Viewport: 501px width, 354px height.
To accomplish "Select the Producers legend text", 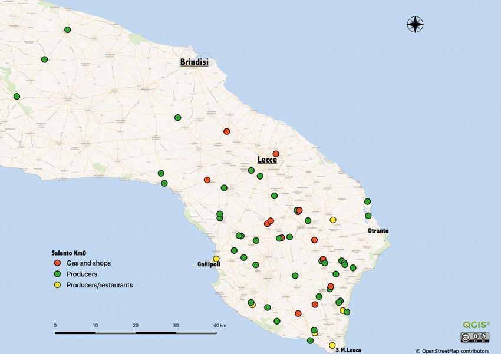I will (82, 274).
